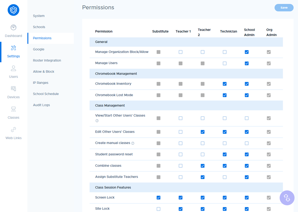The image size is (298, 212).
Task: Open the Allow & Block section
Action: pos(44,72)
